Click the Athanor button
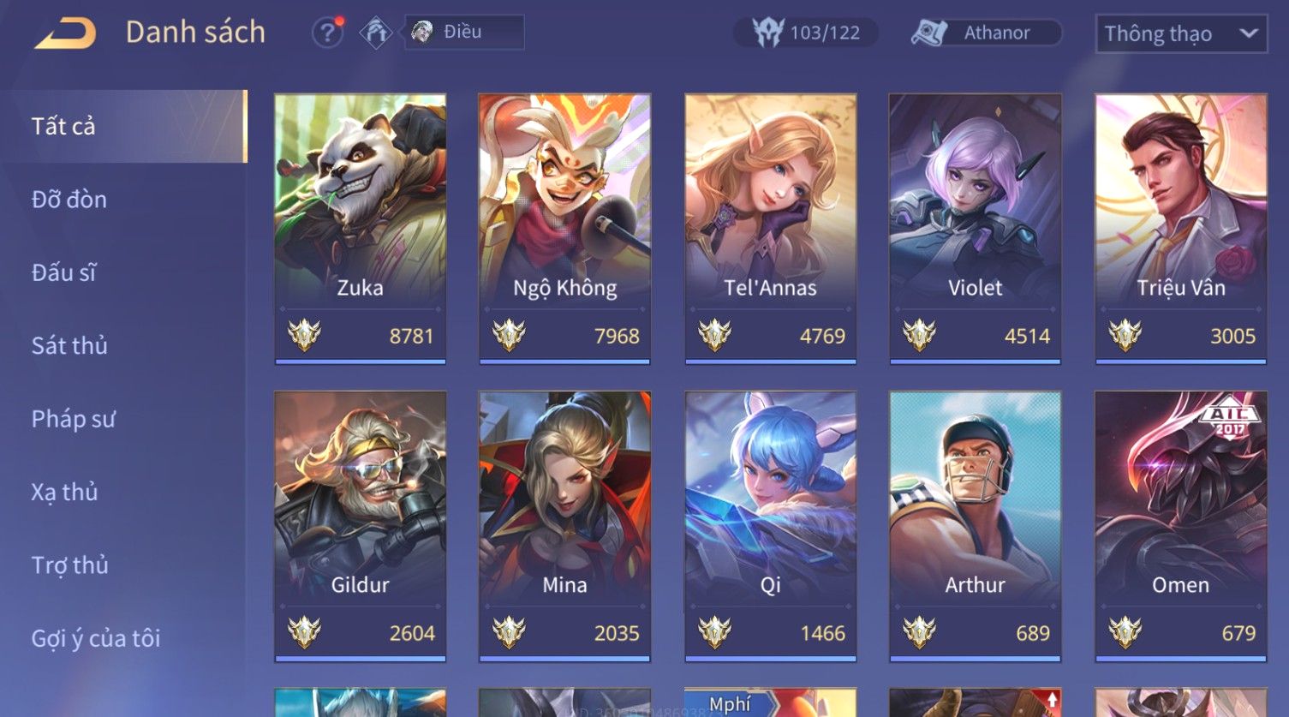The width and height of the screenshot is (1289, 717). [x=985, y=33]
